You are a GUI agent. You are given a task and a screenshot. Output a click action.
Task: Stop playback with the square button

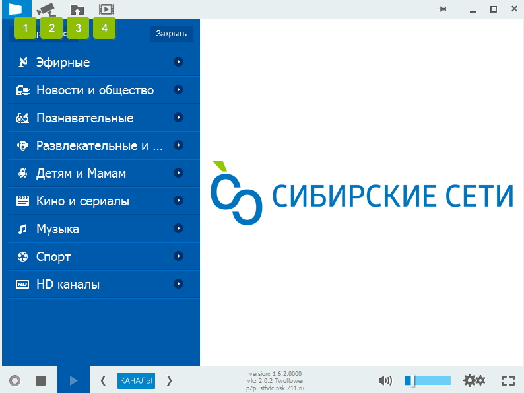click(x=41, y=380)
